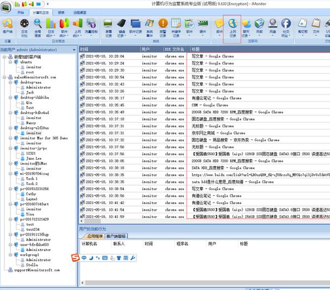330x290 pixels.
Task: Collapse the ubuntu tree node
Action: (10, 62)
